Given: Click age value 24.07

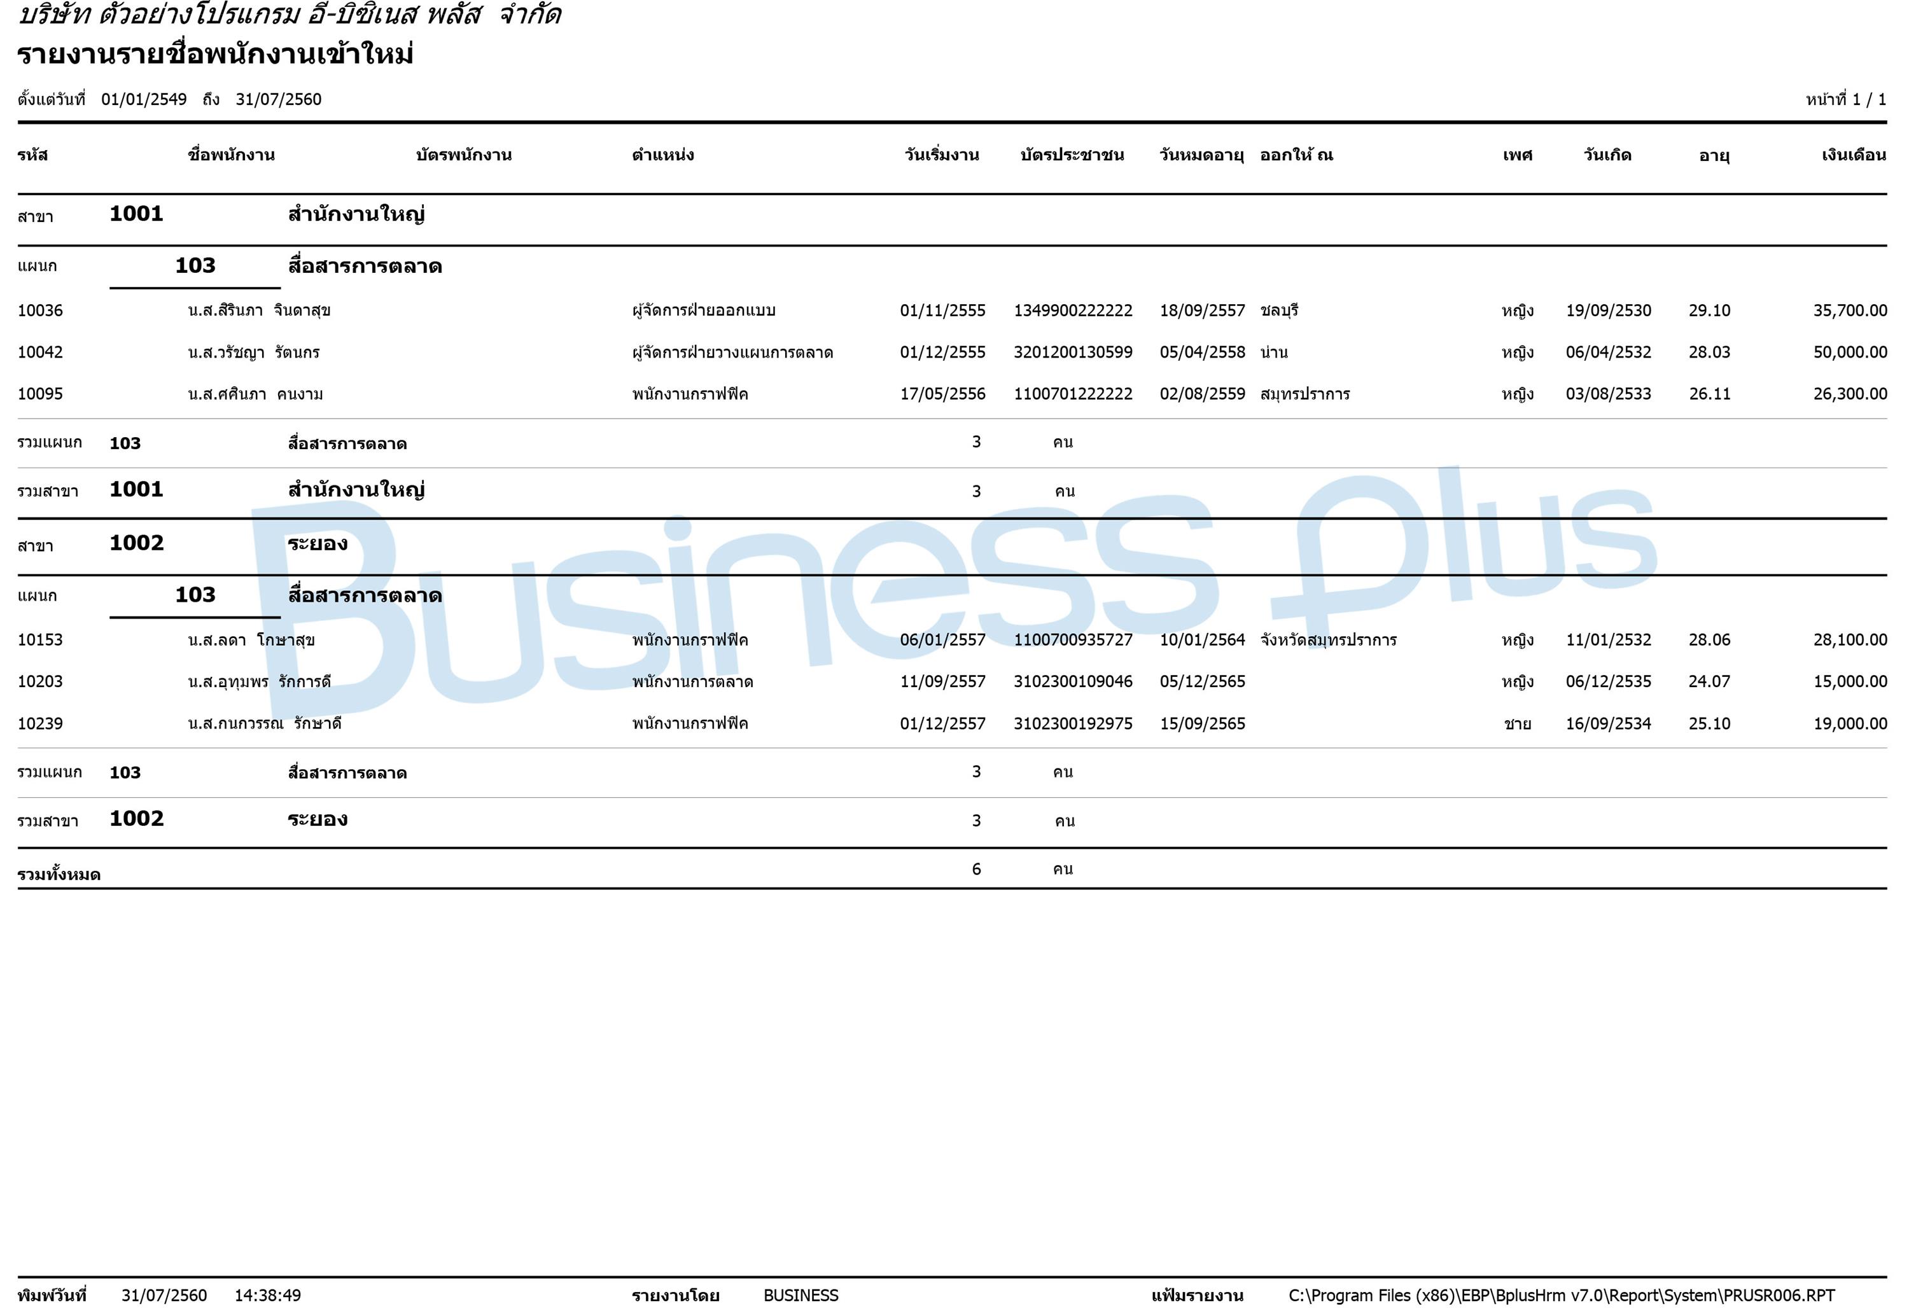Looking at the screenshot, I should click(x=1709, y=681).
